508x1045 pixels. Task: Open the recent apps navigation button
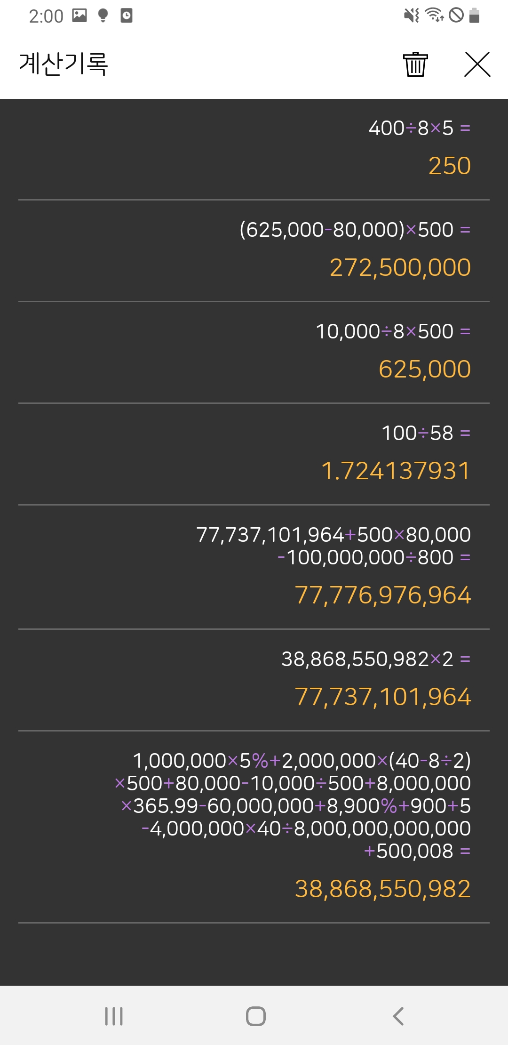click(114, 1016)
